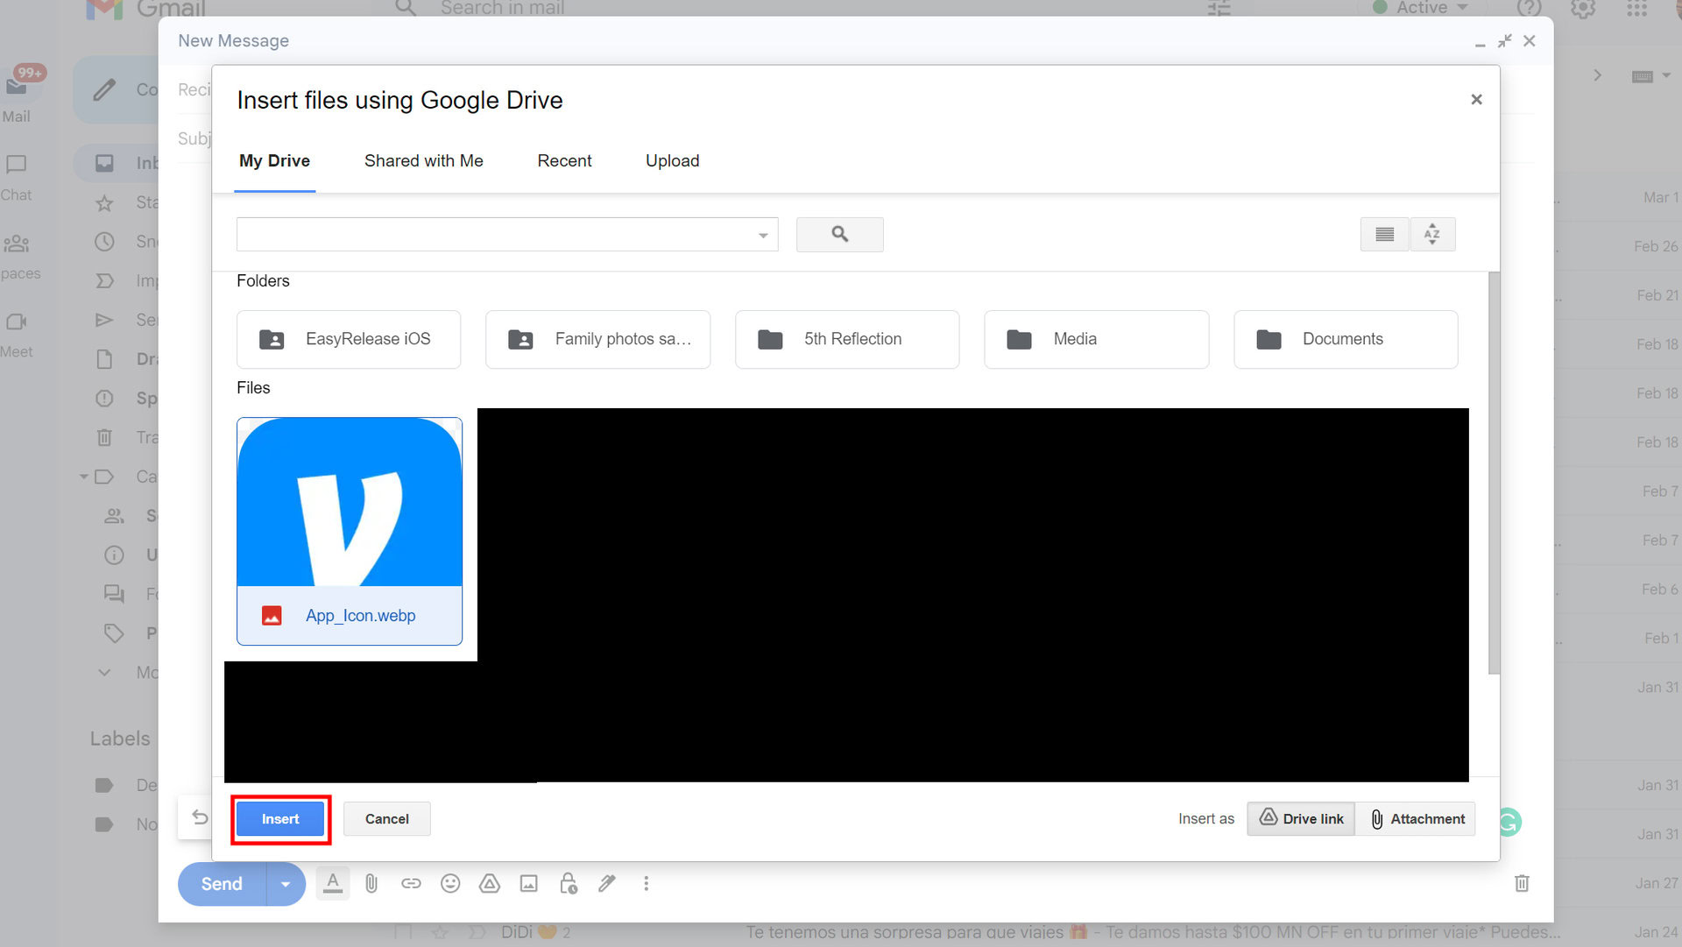Click the Cancel button

[386, 818]
